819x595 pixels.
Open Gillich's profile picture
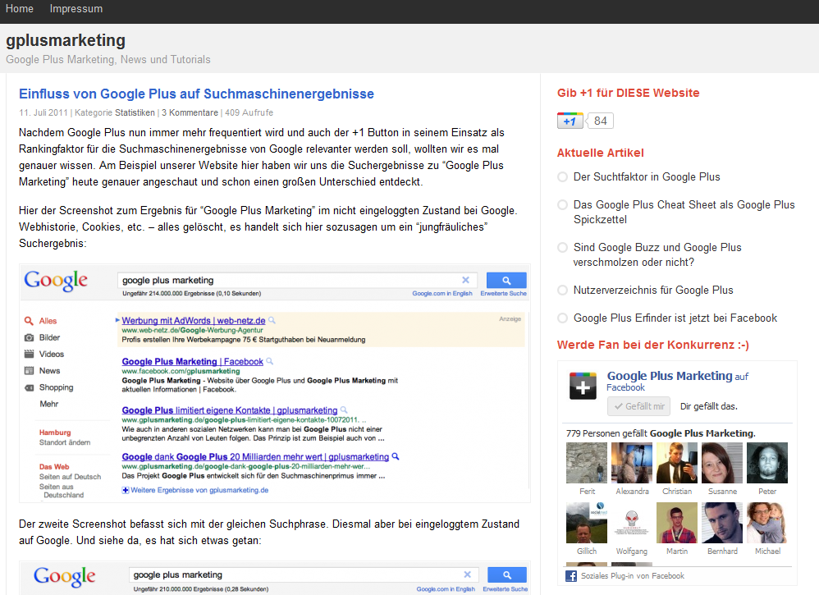click(587, 523)
